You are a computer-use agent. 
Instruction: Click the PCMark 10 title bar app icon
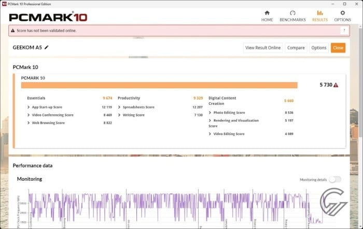4,4
